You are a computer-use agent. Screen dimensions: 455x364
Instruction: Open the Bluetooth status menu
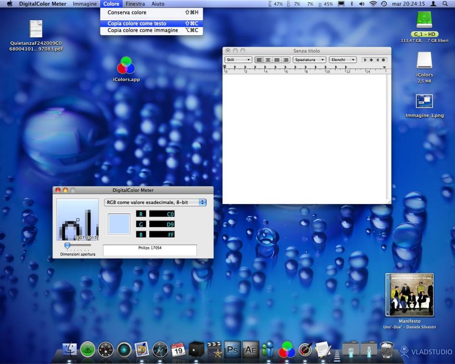351,4
